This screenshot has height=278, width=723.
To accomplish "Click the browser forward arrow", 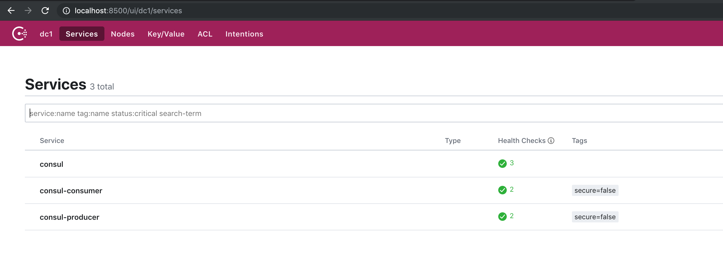I will click(28, 11).
